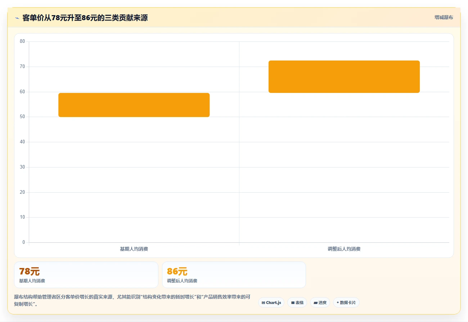The image size is (468, 322).
Task: Click the y-axis value 80
Action: point(22,41)
